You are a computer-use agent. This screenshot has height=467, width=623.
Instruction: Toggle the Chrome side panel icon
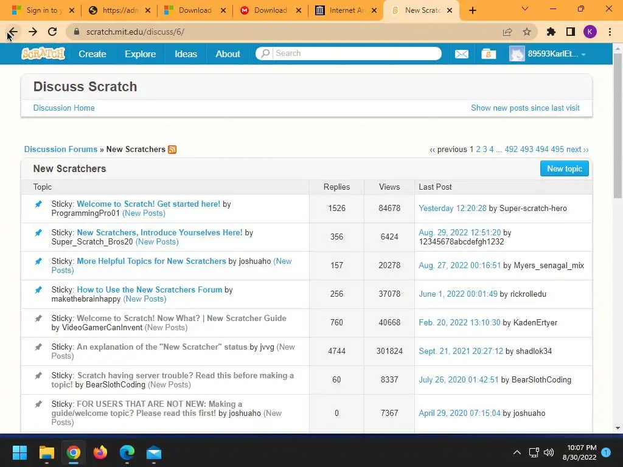[x=571, y=32]
